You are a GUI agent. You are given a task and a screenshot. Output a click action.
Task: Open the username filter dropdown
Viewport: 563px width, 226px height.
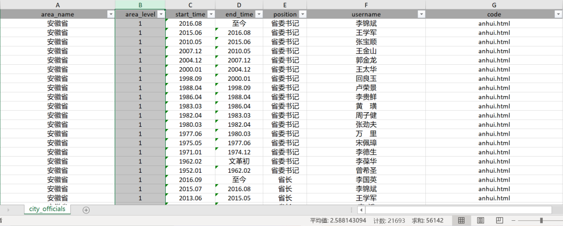pyautogui.click(x=421, y=15)
